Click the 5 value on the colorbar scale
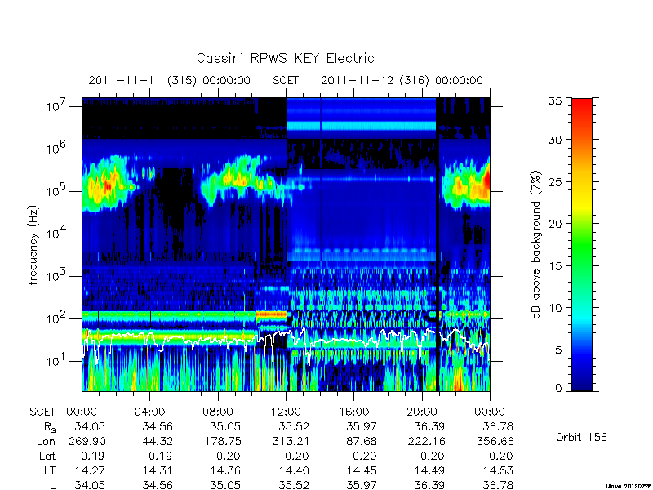Screen dimensions: 653x490 coord(558,350)
